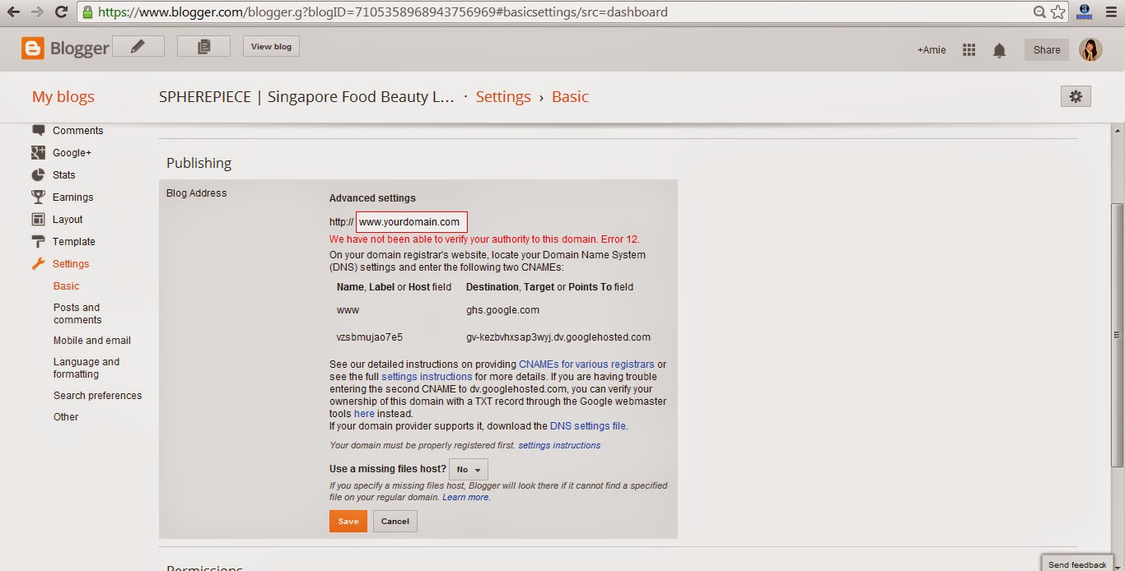Go to Earnings in the sidebar
The height and width of the screenshot is (571, 1125).
[73, 197]
